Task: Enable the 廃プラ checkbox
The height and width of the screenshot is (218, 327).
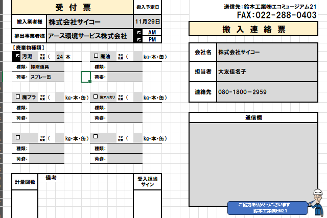Action: point(18,96)
